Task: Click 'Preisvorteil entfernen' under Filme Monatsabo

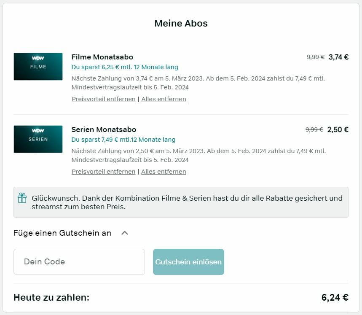Action: [x=104, y=99]
